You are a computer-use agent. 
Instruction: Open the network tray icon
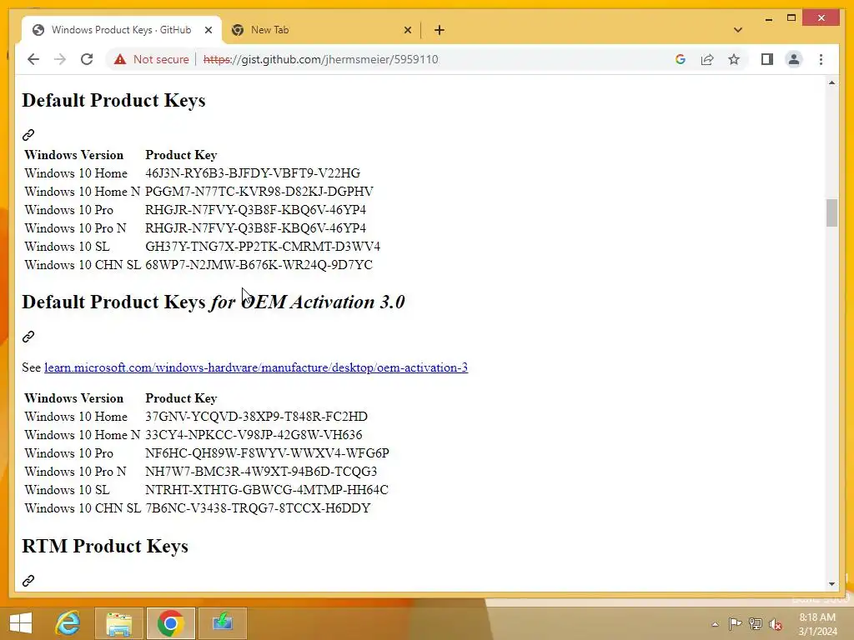(755, 624)
